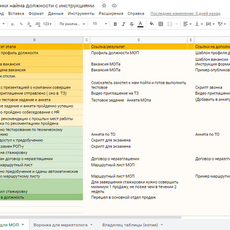
Task: Select column B header
Action: (34, 40)
